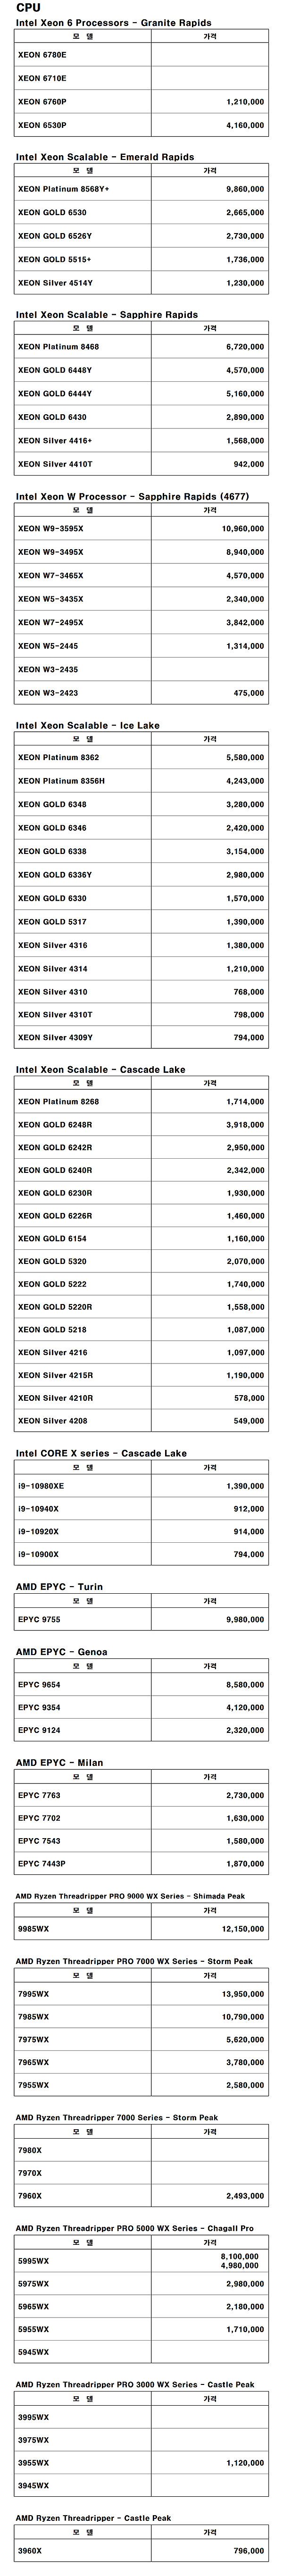Select the XEON Silver 4208 entry
Screen dimensions: 283x2576
(x=53, y=1420)
